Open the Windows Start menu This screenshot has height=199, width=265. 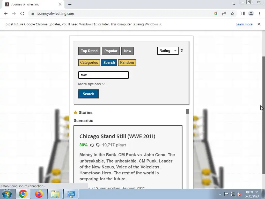pos(7,194)
